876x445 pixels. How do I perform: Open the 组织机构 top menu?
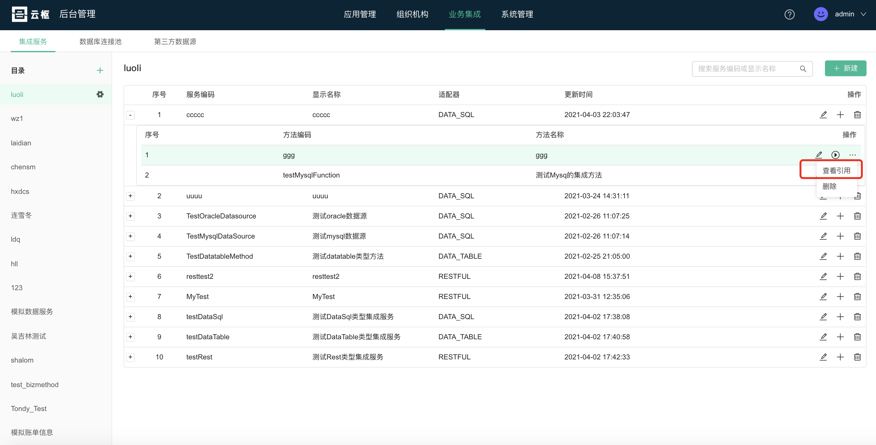(412, 14)
